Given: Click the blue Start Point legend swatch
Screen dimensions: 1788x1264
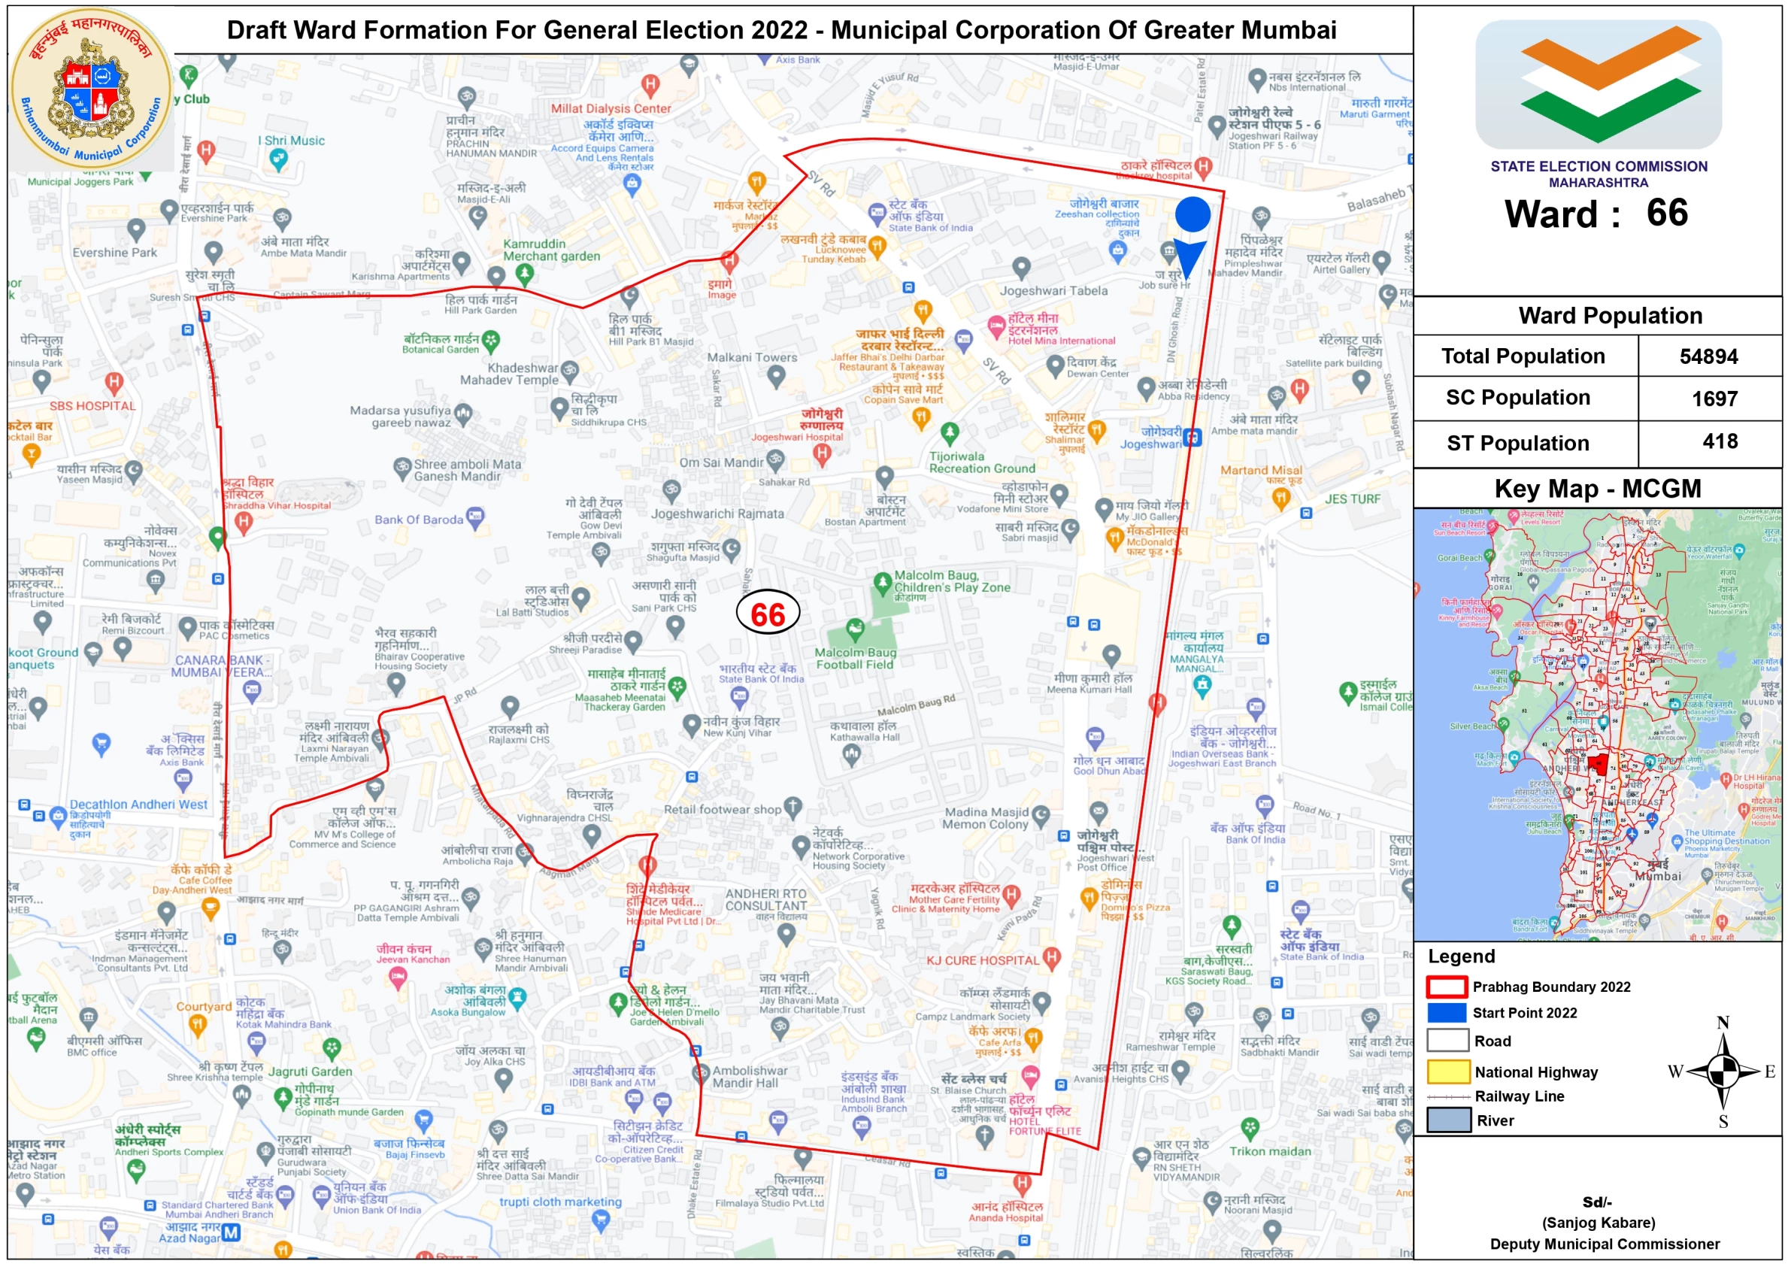Looking at the screenshot, I should tap(1447, 1012).
